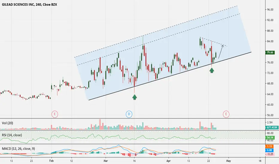279x164 pixels.
Task: Click the Vol (20) indicator label
Action: pos(7,123)
